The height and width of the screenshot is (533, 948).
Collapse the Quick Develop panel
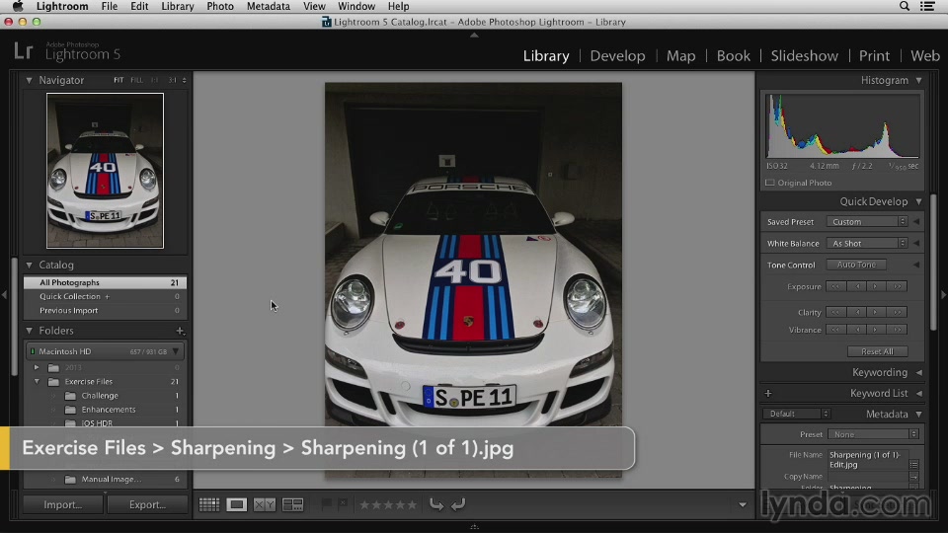[x=919, y=201]
